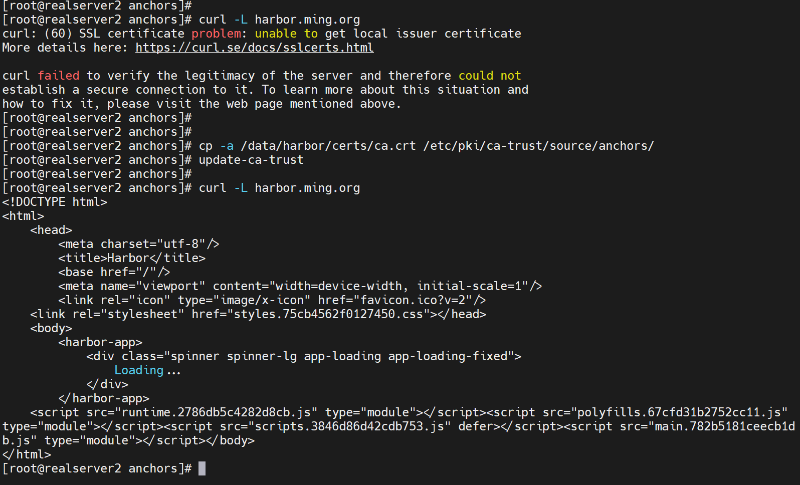Image resolution: width=800 pixels, height=485 pixels.
Task: Open the curl.se sslcerts documentation link
Action: 254,48
